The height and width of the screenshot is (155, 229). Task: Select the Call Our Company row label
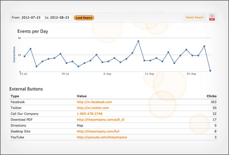[24, 114]
